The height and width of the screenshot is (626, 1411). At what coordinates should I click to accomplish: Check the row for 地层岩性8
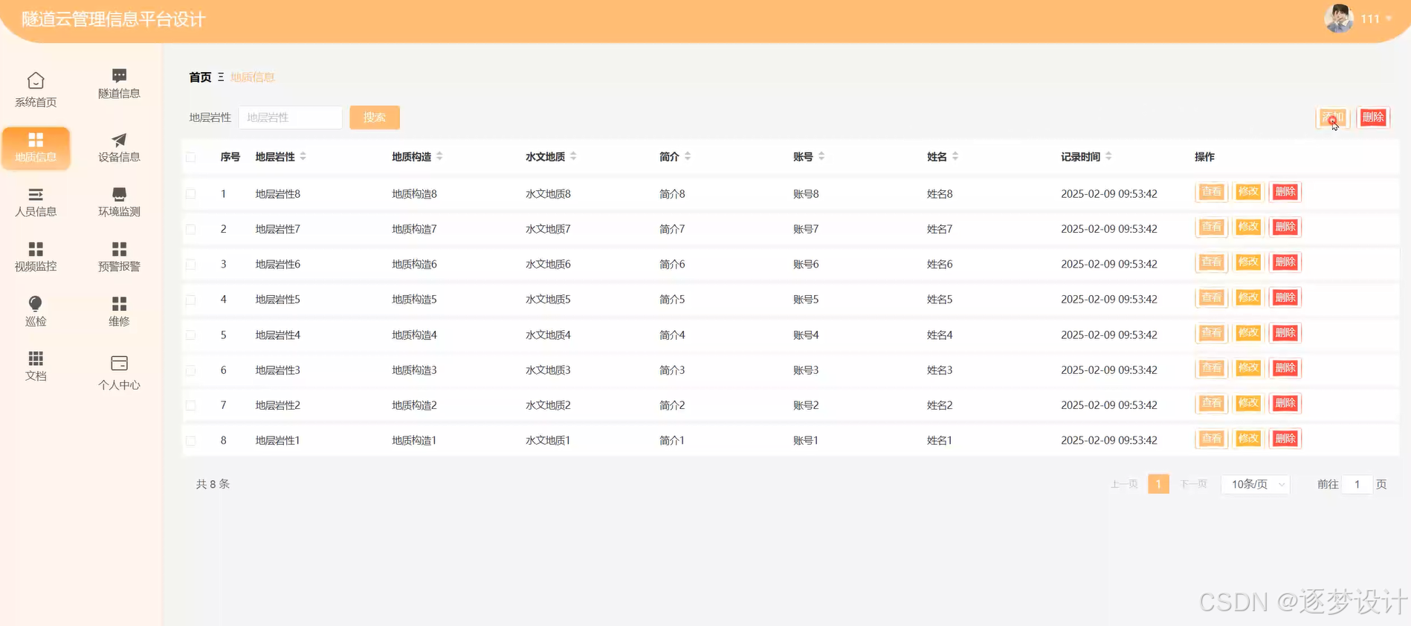pos(191,194)
